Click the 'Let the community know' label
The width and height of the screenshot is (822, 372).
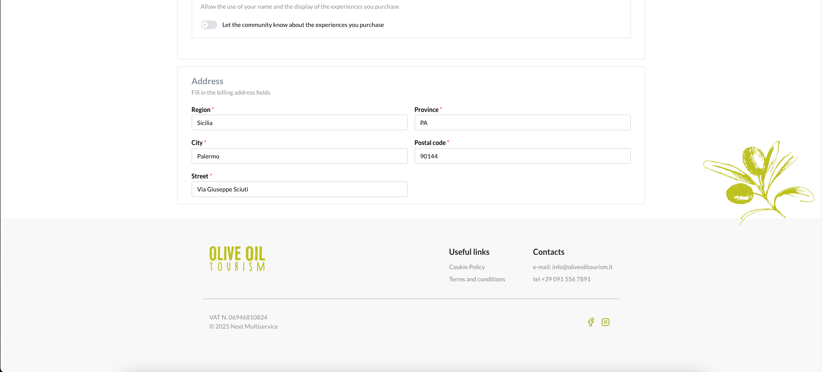[x=303, y=25]
